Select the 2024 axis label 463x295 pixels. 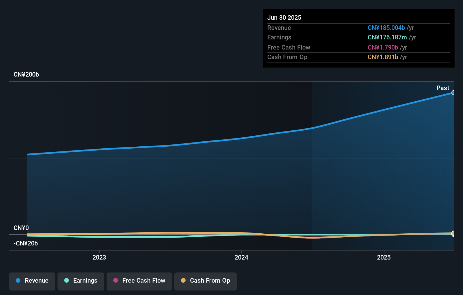click(x=241, y=257)
